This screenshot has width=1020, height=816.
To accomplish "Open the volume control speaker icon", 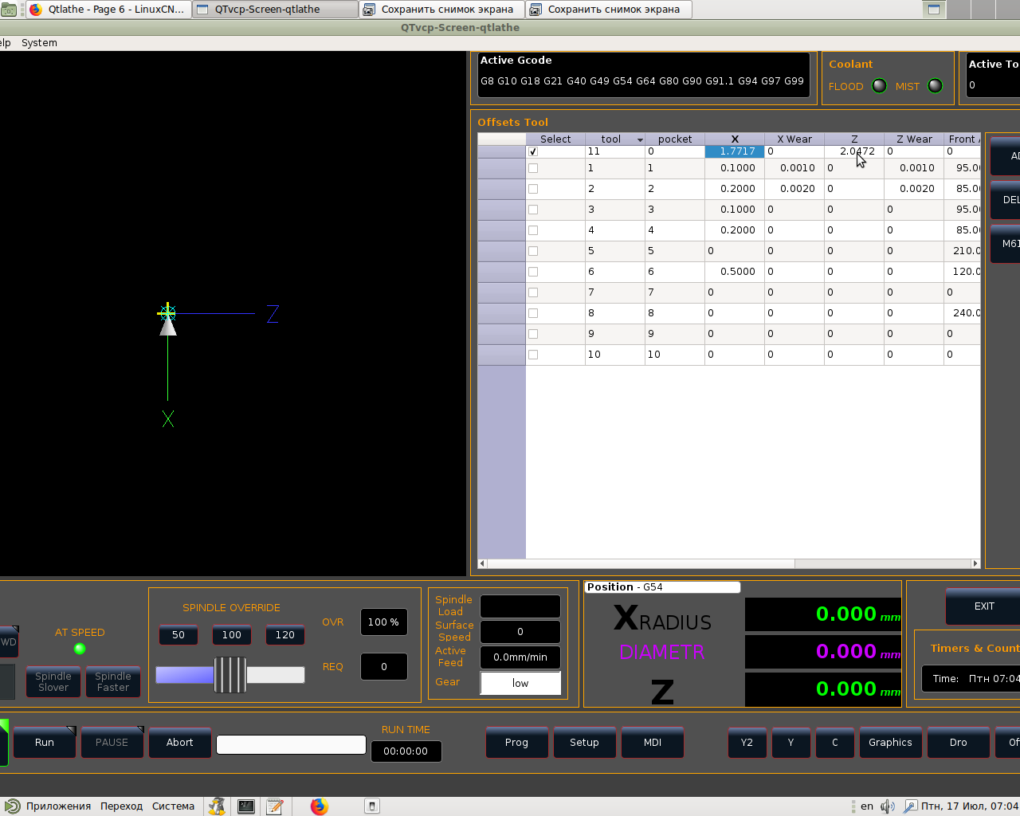I will (x=888, y=806).
